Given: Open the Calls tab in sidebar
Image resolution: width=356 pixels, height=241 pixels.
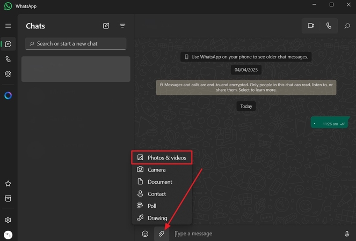Looking at the screenshot, I should pos(8,59).
